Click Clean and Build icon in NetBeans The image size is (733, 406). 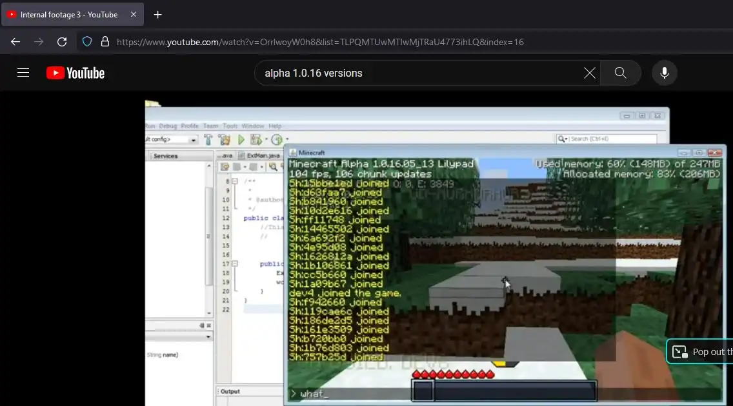225,139
